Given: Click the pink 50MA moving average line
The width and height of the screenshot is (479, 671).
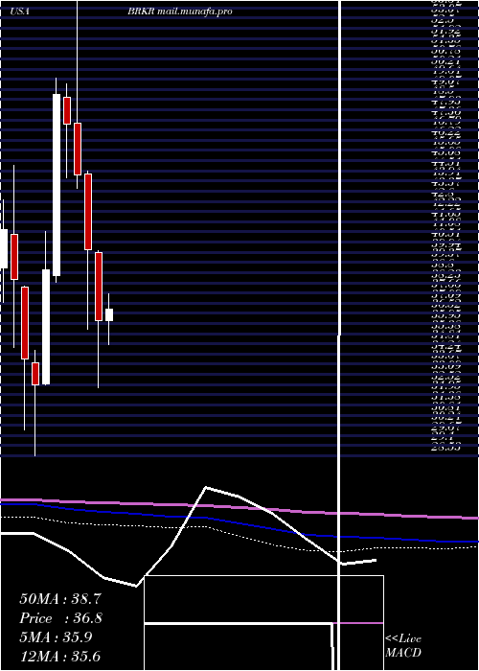Looking at the screenshot, I should click(239, 507).
